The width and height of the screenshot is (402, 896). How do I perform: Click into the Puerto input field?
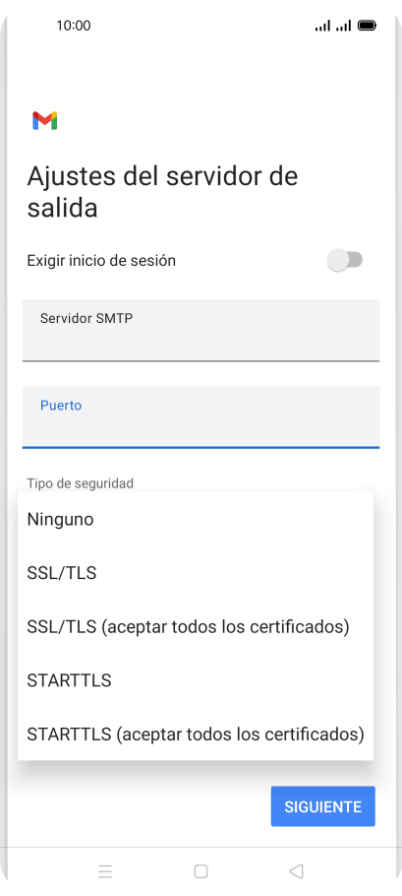pyautogui.click(x=201, y=417)
